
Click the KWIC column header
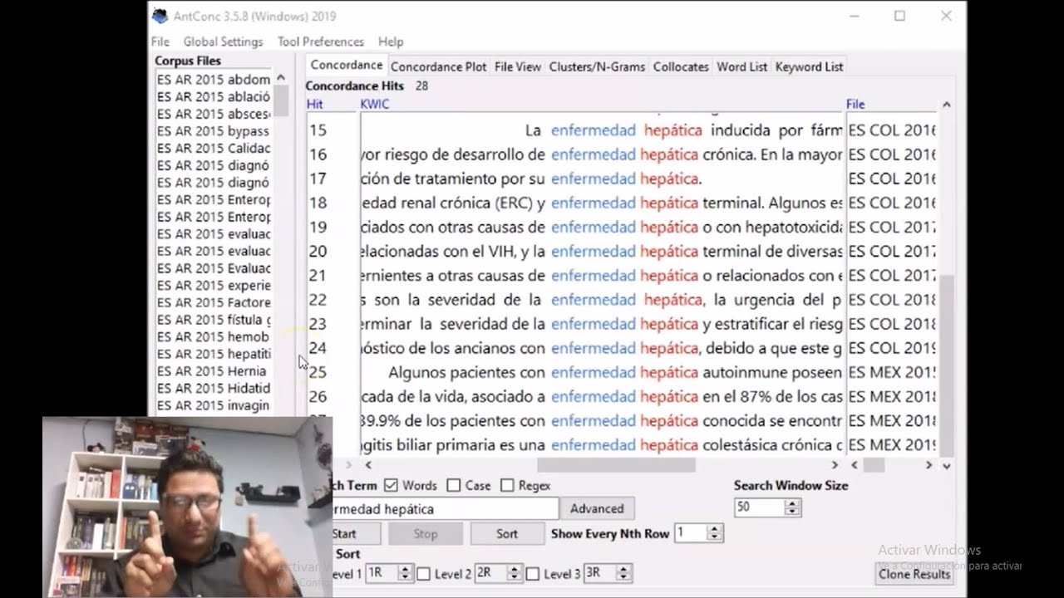pyautogui.click(x=374, y=104)
